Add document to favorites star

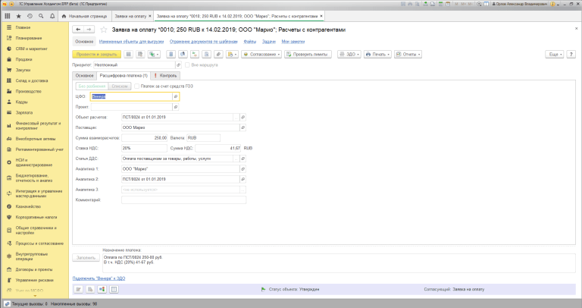click(x=104, y=30)
